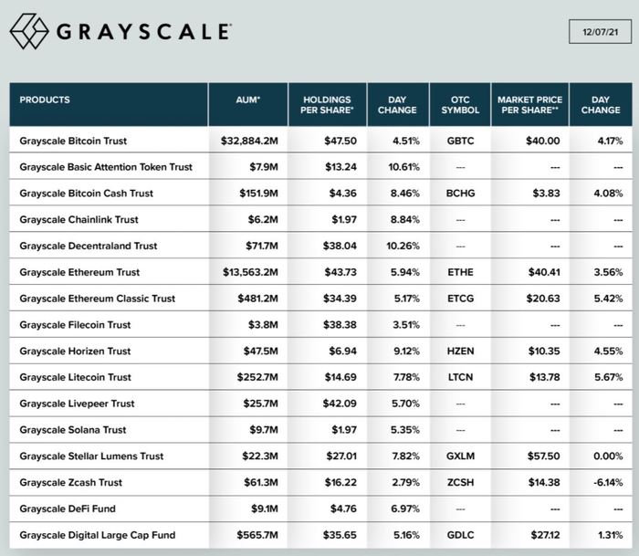Click the GRAYSCALE wordmark text
Image resolution: width=639 pixels, height=556 pixels.
144,32
